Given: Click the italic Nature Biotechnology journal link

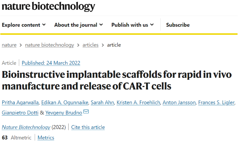Looking at the screenshot, I should point(26,127).
